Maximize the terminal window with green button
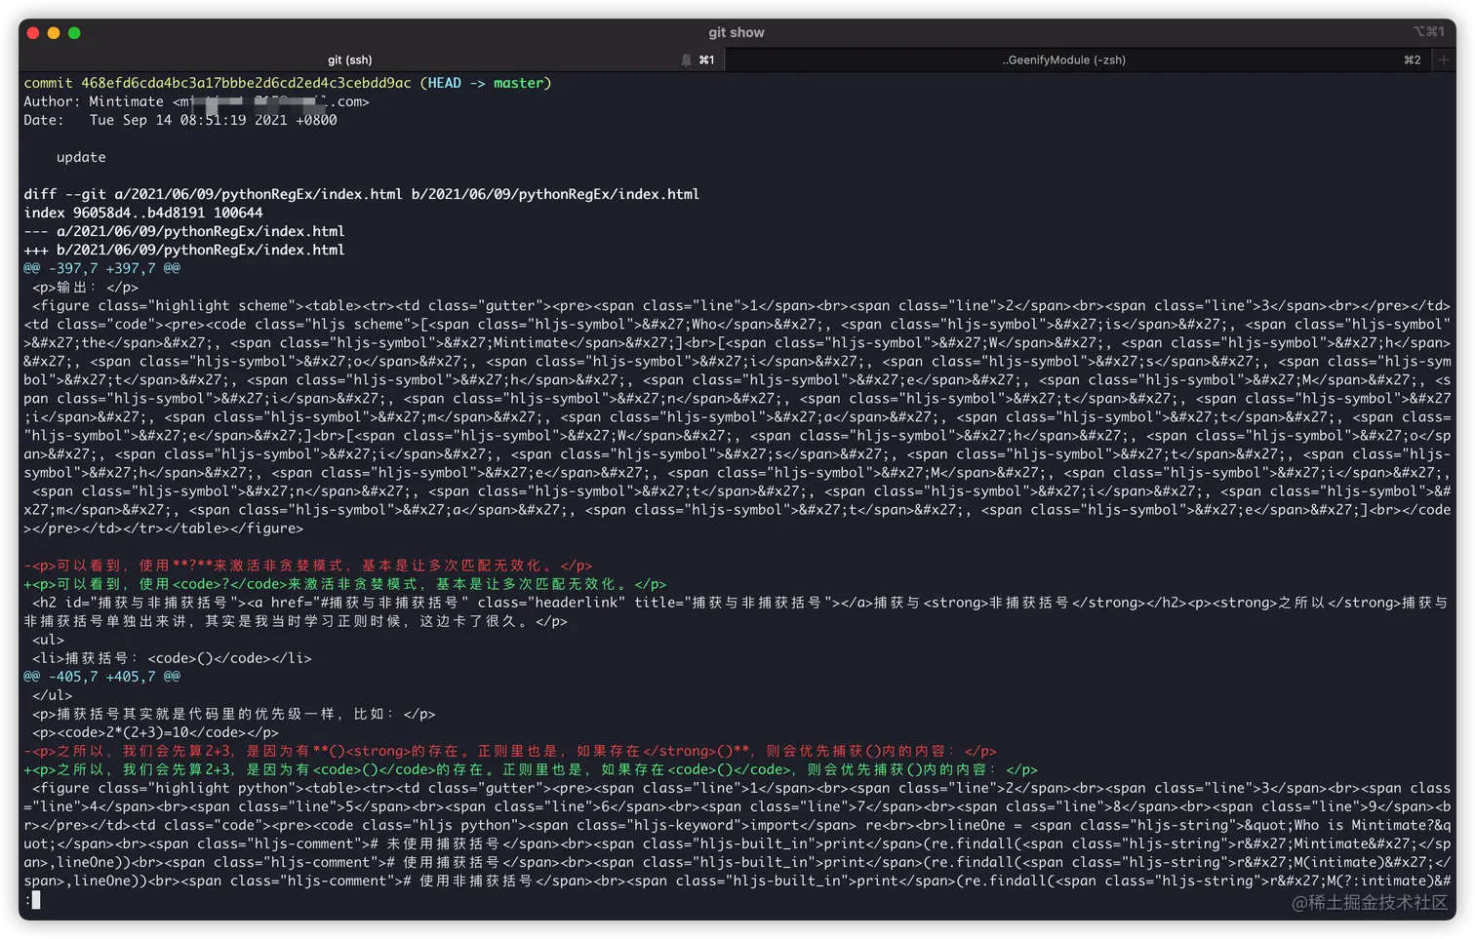The width and height of the screenshot is (1475, 939). [74, 33]
